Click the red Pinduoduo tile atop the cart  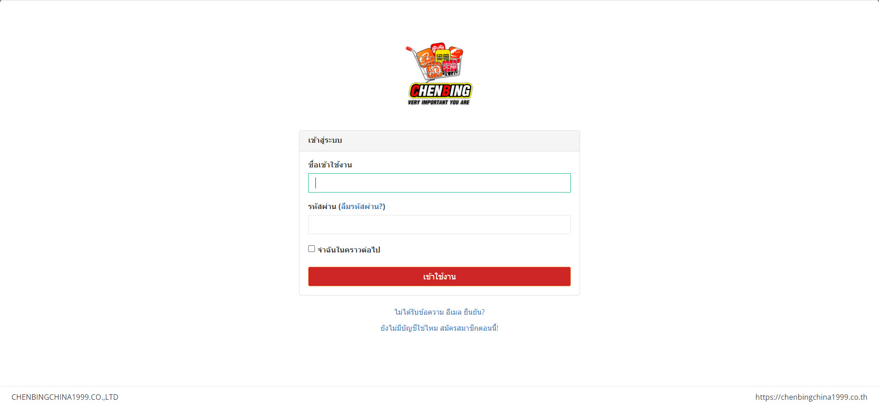(439, 47)
